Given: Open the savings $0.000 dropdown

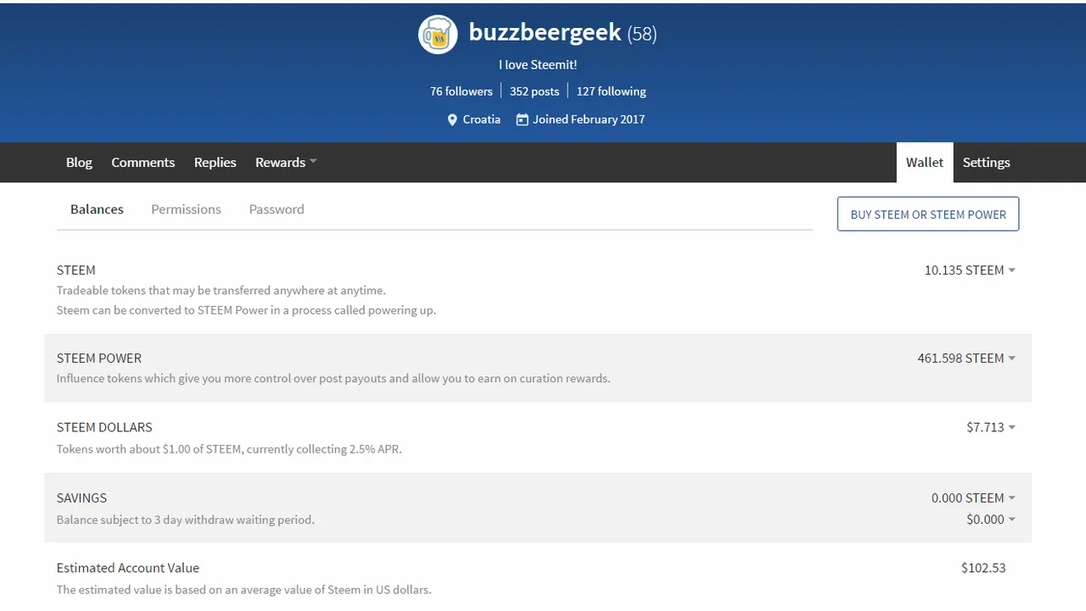Looking at the screenshot, I should (990, 519).
